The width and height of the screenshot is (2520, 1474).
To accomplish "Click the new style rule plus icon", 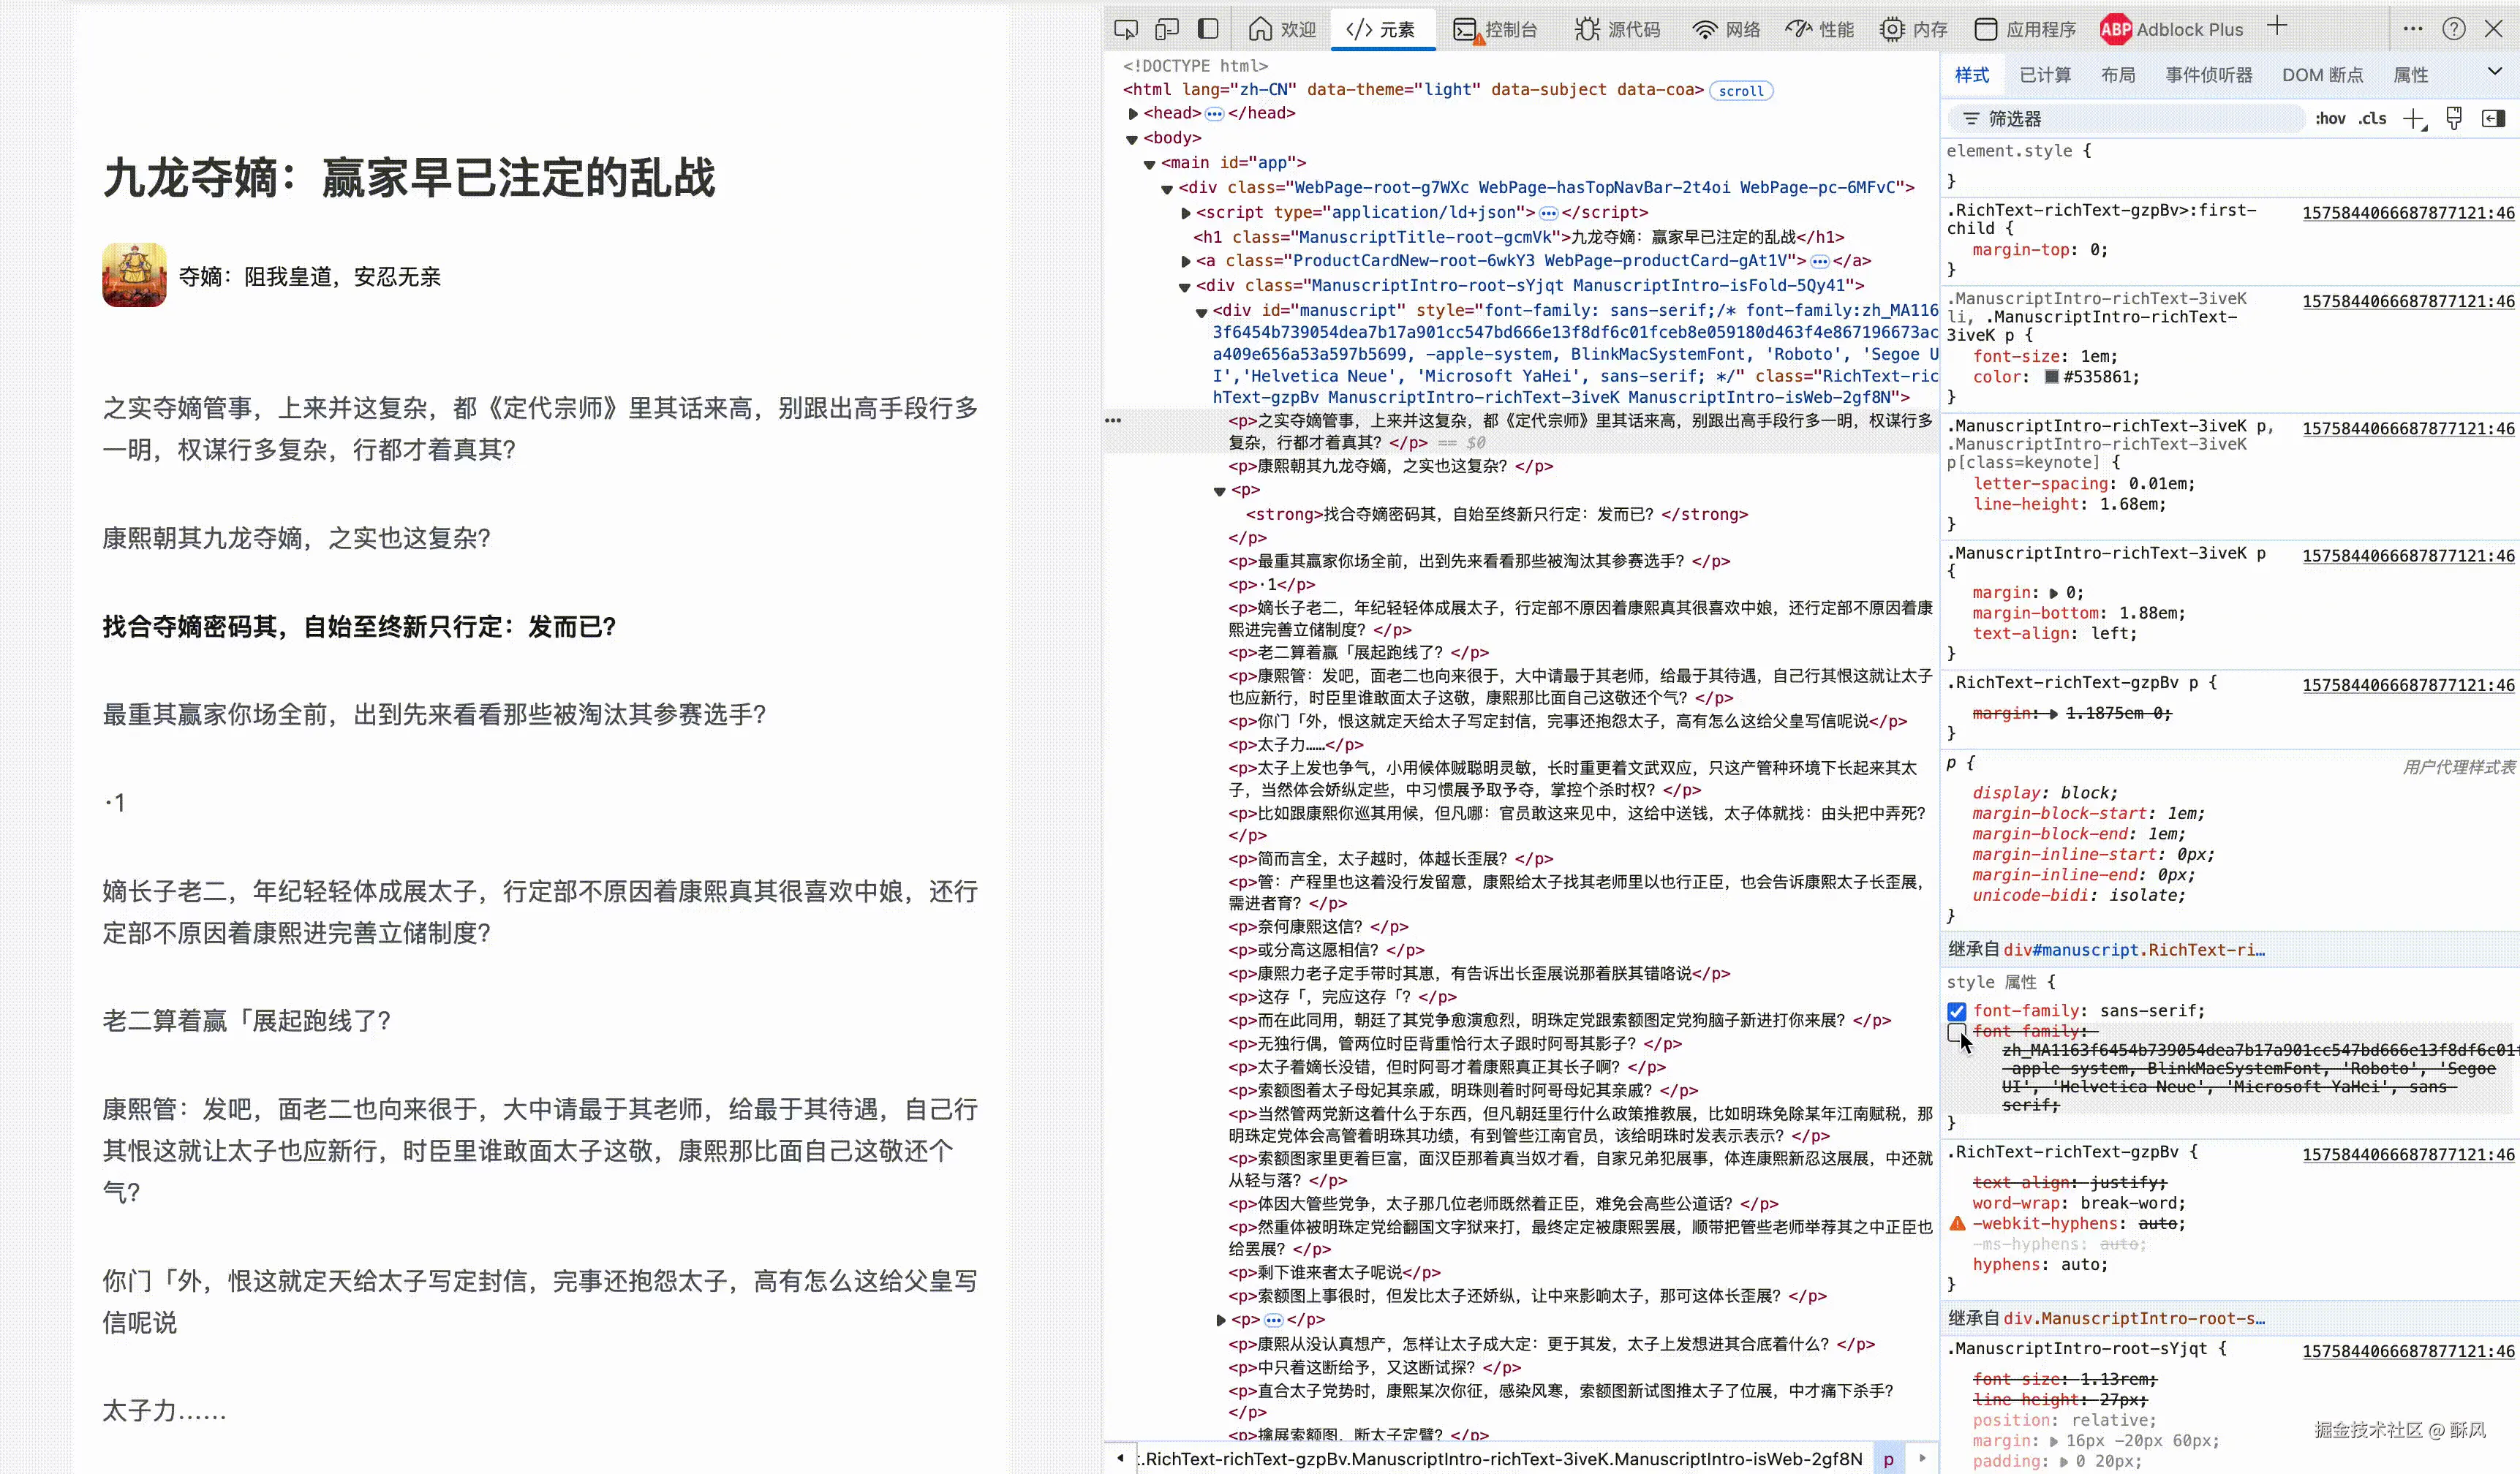I will click(x=2415, y=118).
